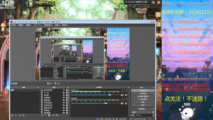Open the 渐变 transition dropdown

pyautogui.click(x=141, y=112)
